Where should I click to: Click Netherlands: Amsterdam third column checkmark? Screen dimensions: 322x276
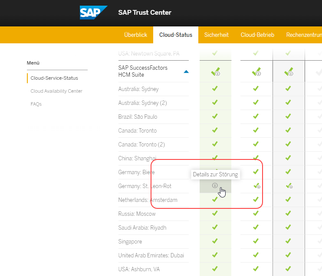pos(288,199)
